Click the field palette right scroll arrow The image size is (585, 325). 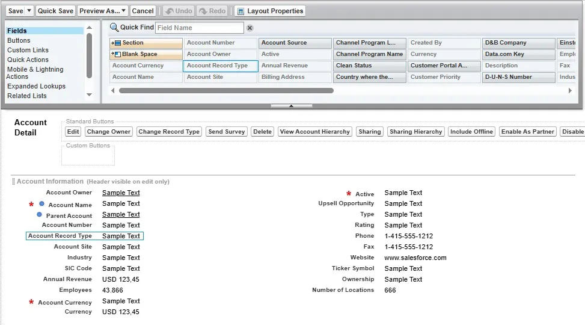(570, 90)
